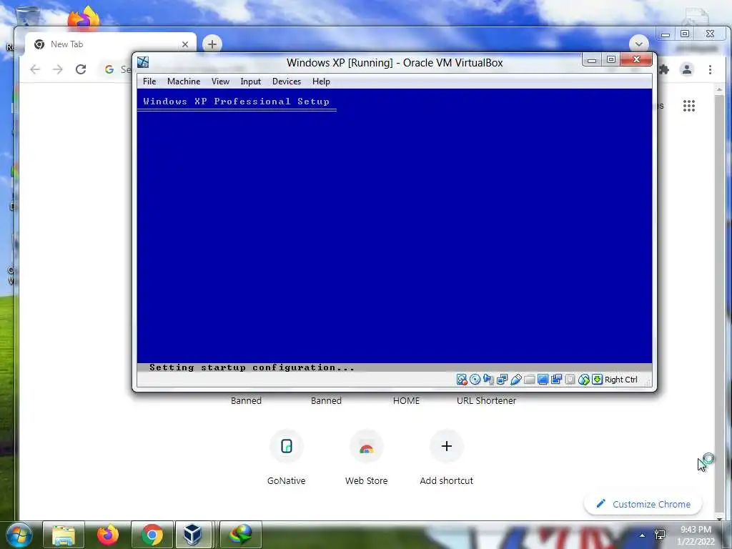Click the keyboard capture green arrow indicator
732x549 pixels.
click(x=597, y=380)
